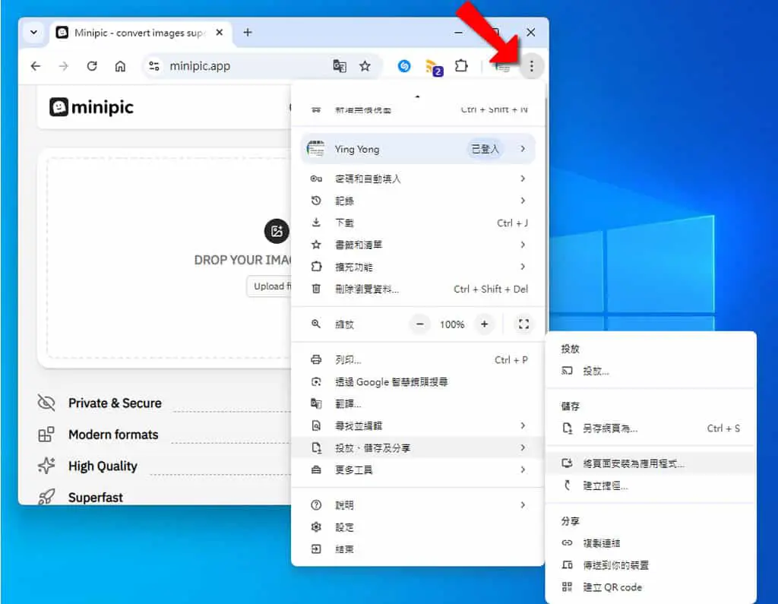778x604 pixels.
Task: Expand the Ying Yong profile submenu
Action: pos(419,149)
